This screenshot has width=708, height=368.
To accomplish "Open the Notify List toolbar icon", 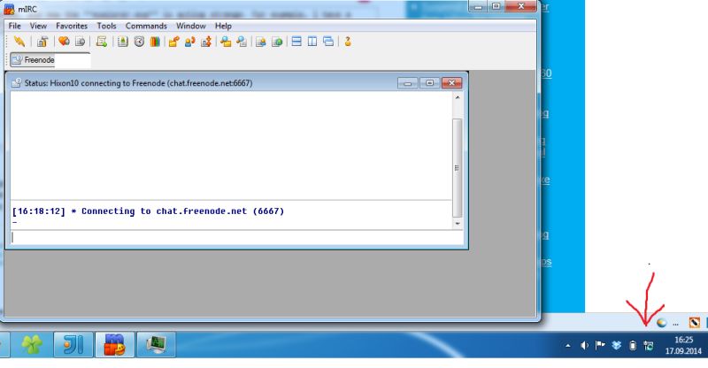I will (261, 42).
